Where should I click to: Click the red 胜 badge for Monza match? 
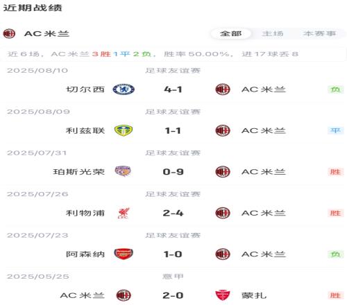point(335,295)
